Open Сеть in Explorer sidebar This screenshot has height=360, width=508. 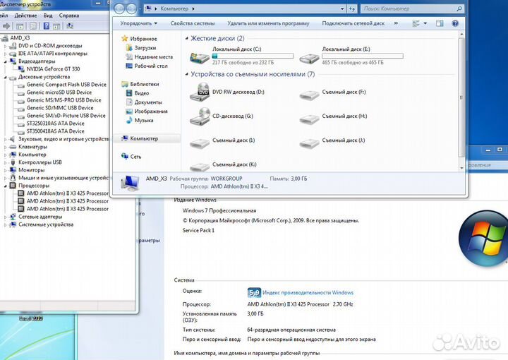coord(135,157)
